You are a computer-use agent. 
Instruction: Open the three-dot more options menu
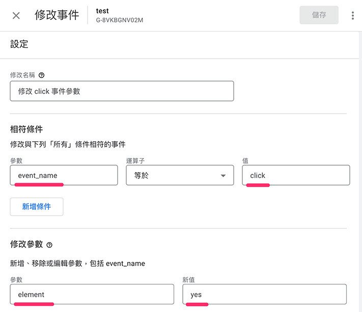(x=352, y=15)
